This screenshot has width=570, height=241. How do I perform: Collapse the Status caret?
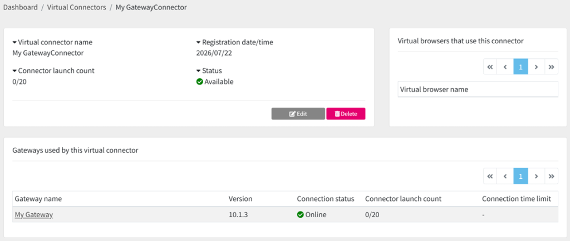(x=199, y=71)
